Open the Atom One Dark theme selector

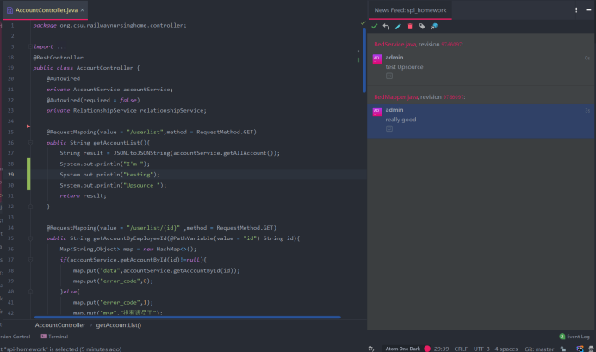click(x=402, y=349)
